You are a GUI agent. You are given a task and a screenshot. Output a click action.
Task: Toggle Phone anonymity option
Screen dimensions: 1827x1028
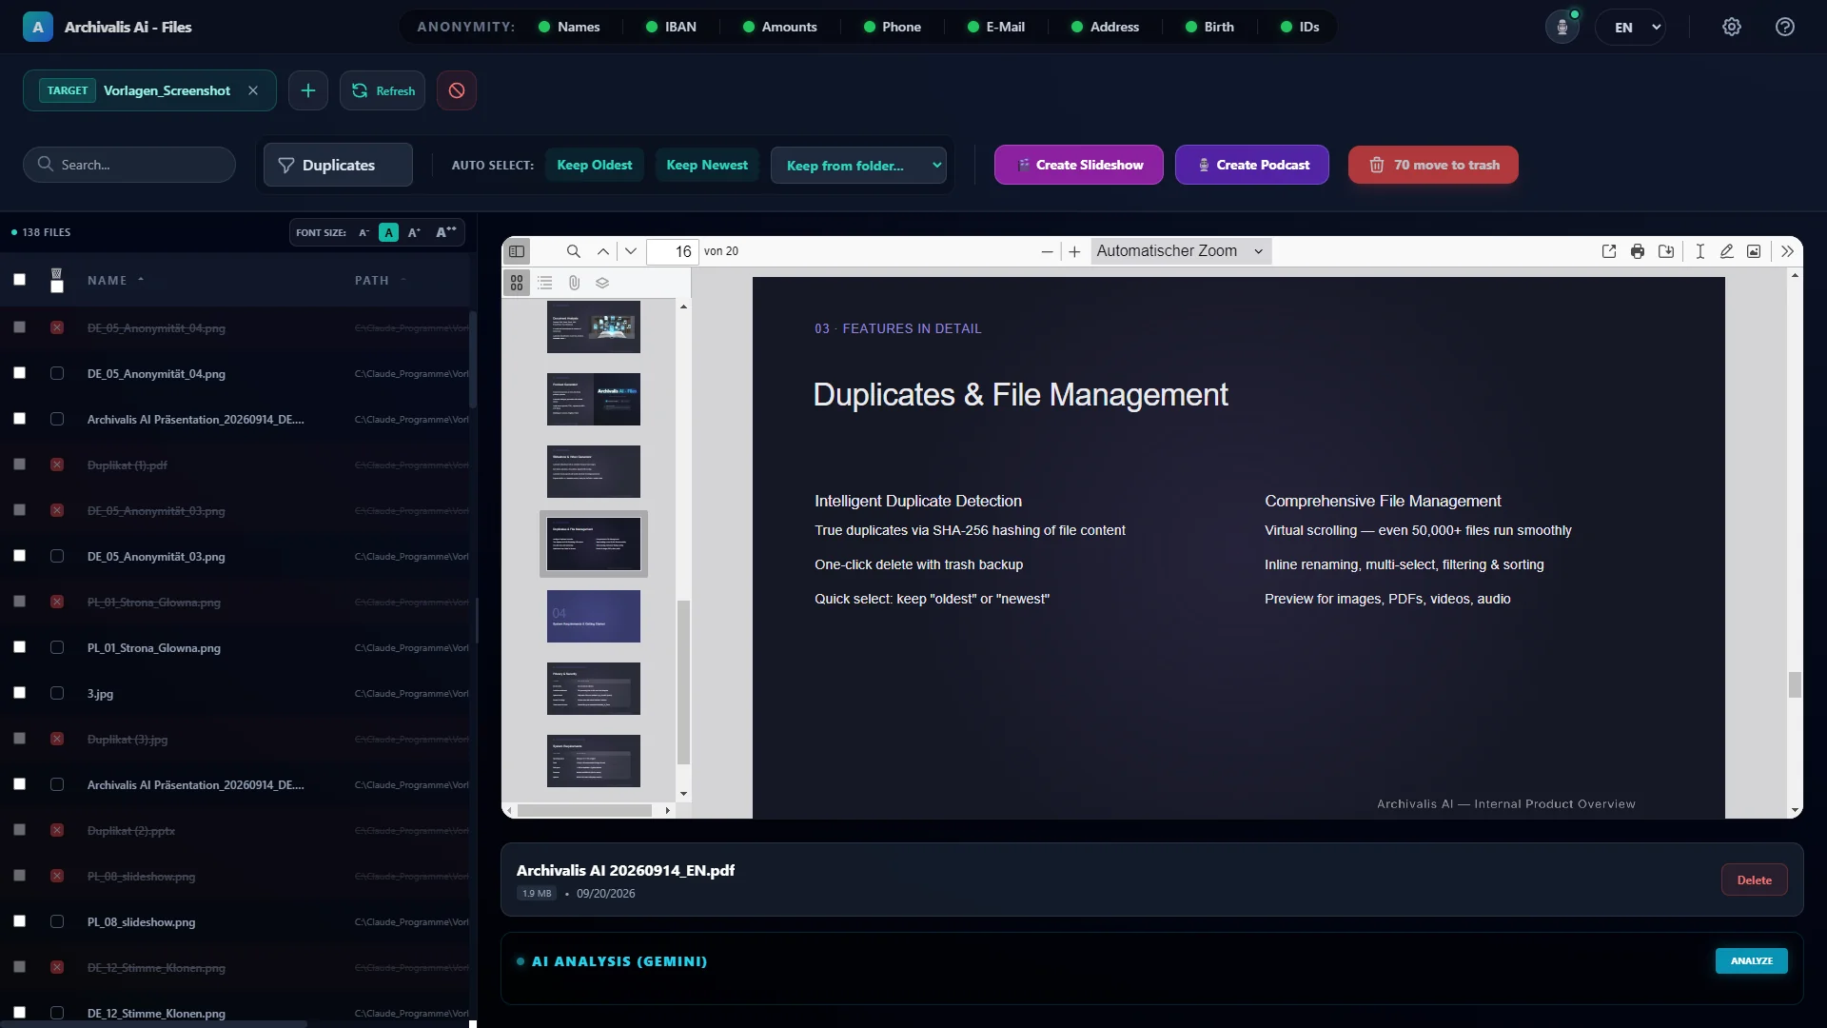pyautogui.click(x=892, y=27)
